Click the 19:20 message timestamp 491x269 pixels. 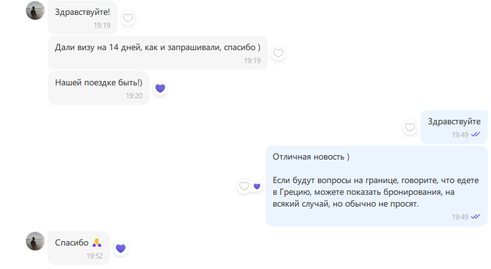pyautogui.click(x=134, y=96)
